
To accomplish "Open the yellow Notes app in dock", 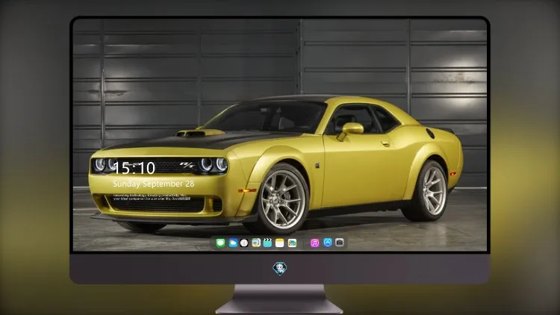I will click(x=280, y=243).
